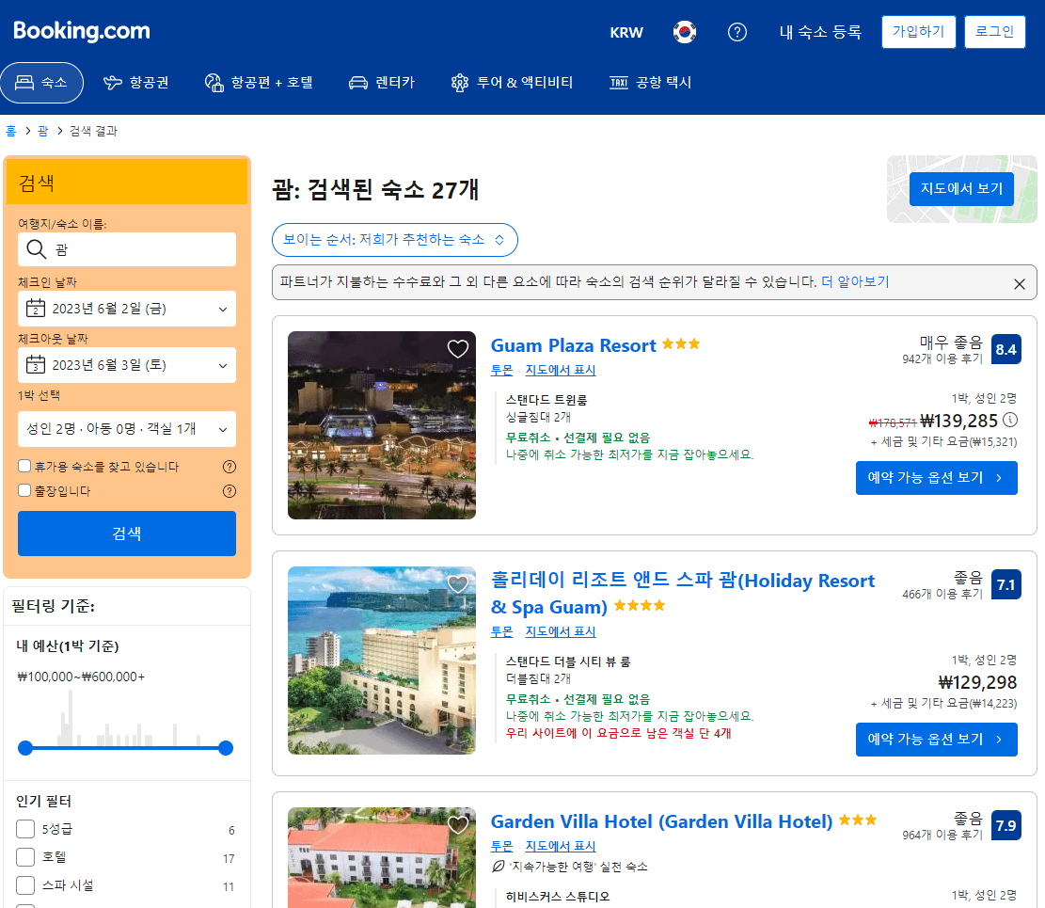Click 더 알아보기 link in notice

pos(855,282)
